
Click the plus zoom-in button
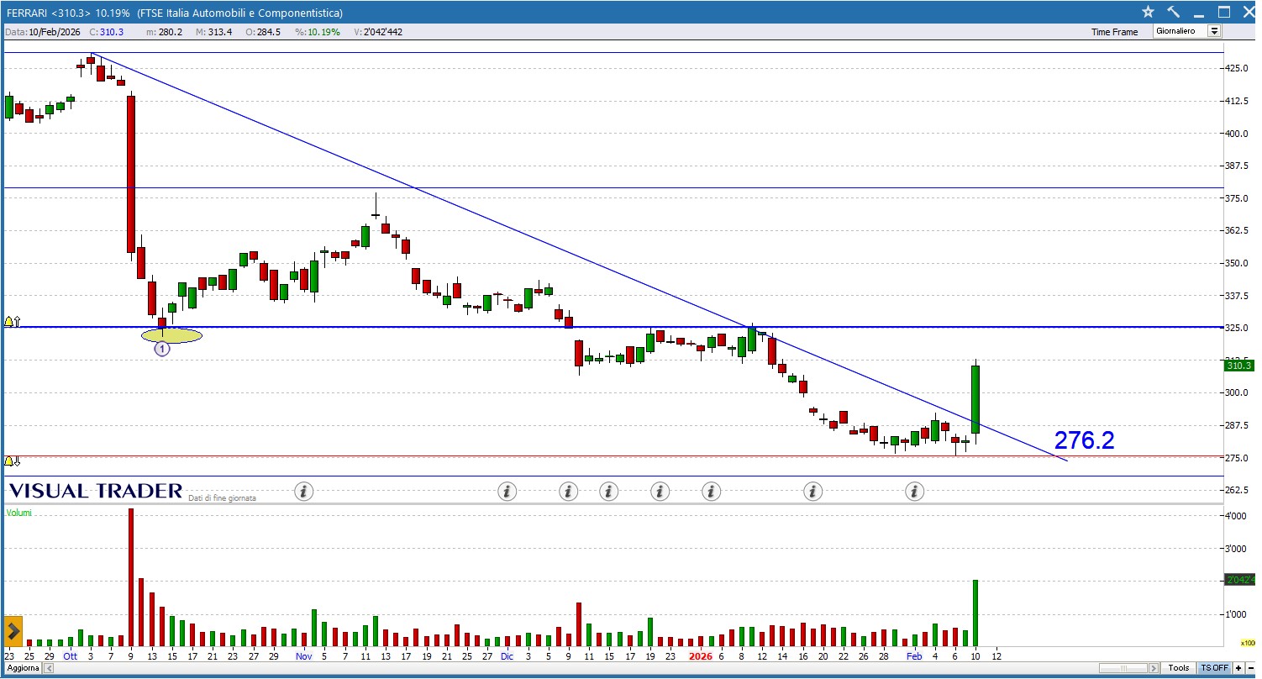pos(1238,668)
